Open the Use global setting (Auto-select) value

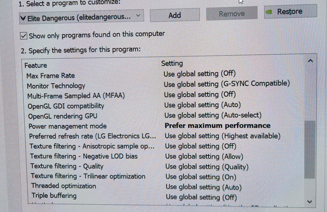[213, 115]
